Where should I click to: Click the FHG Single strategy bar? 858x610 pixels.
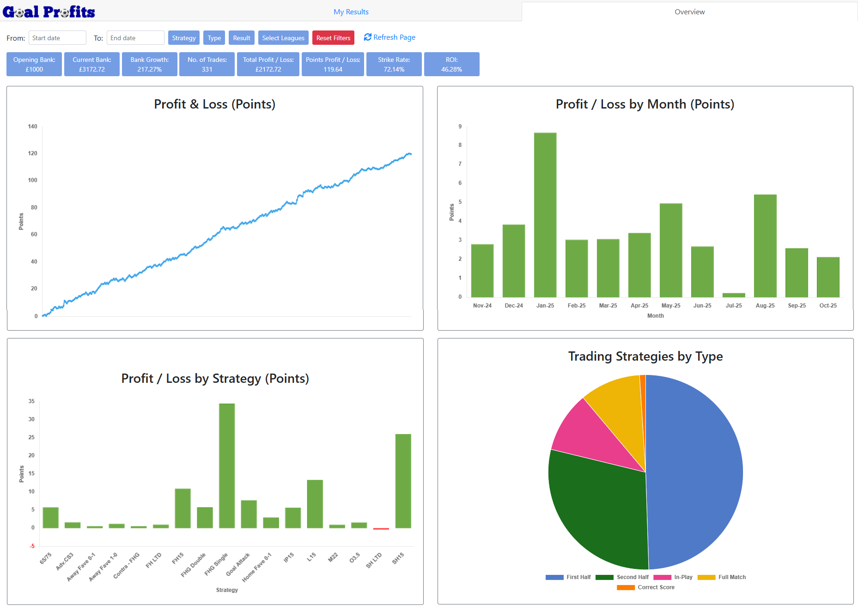(226, 465)
